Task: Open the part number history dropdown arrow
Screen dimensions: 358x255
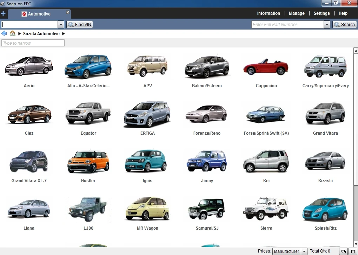Action: pos(326,24)
